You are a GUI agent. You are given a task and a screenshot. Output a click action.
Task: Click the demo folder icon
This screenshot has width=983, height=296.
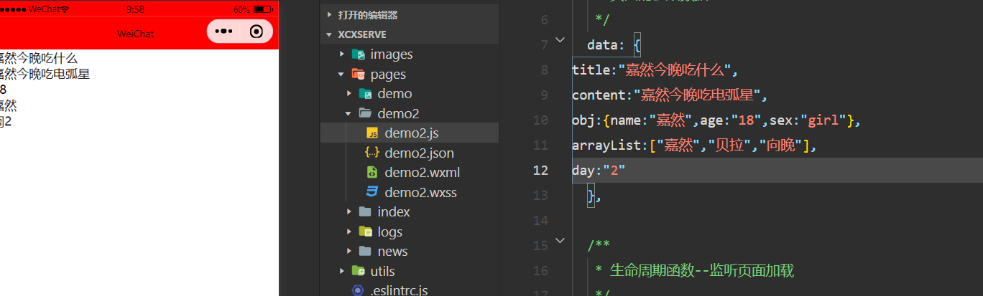point(365,94)
